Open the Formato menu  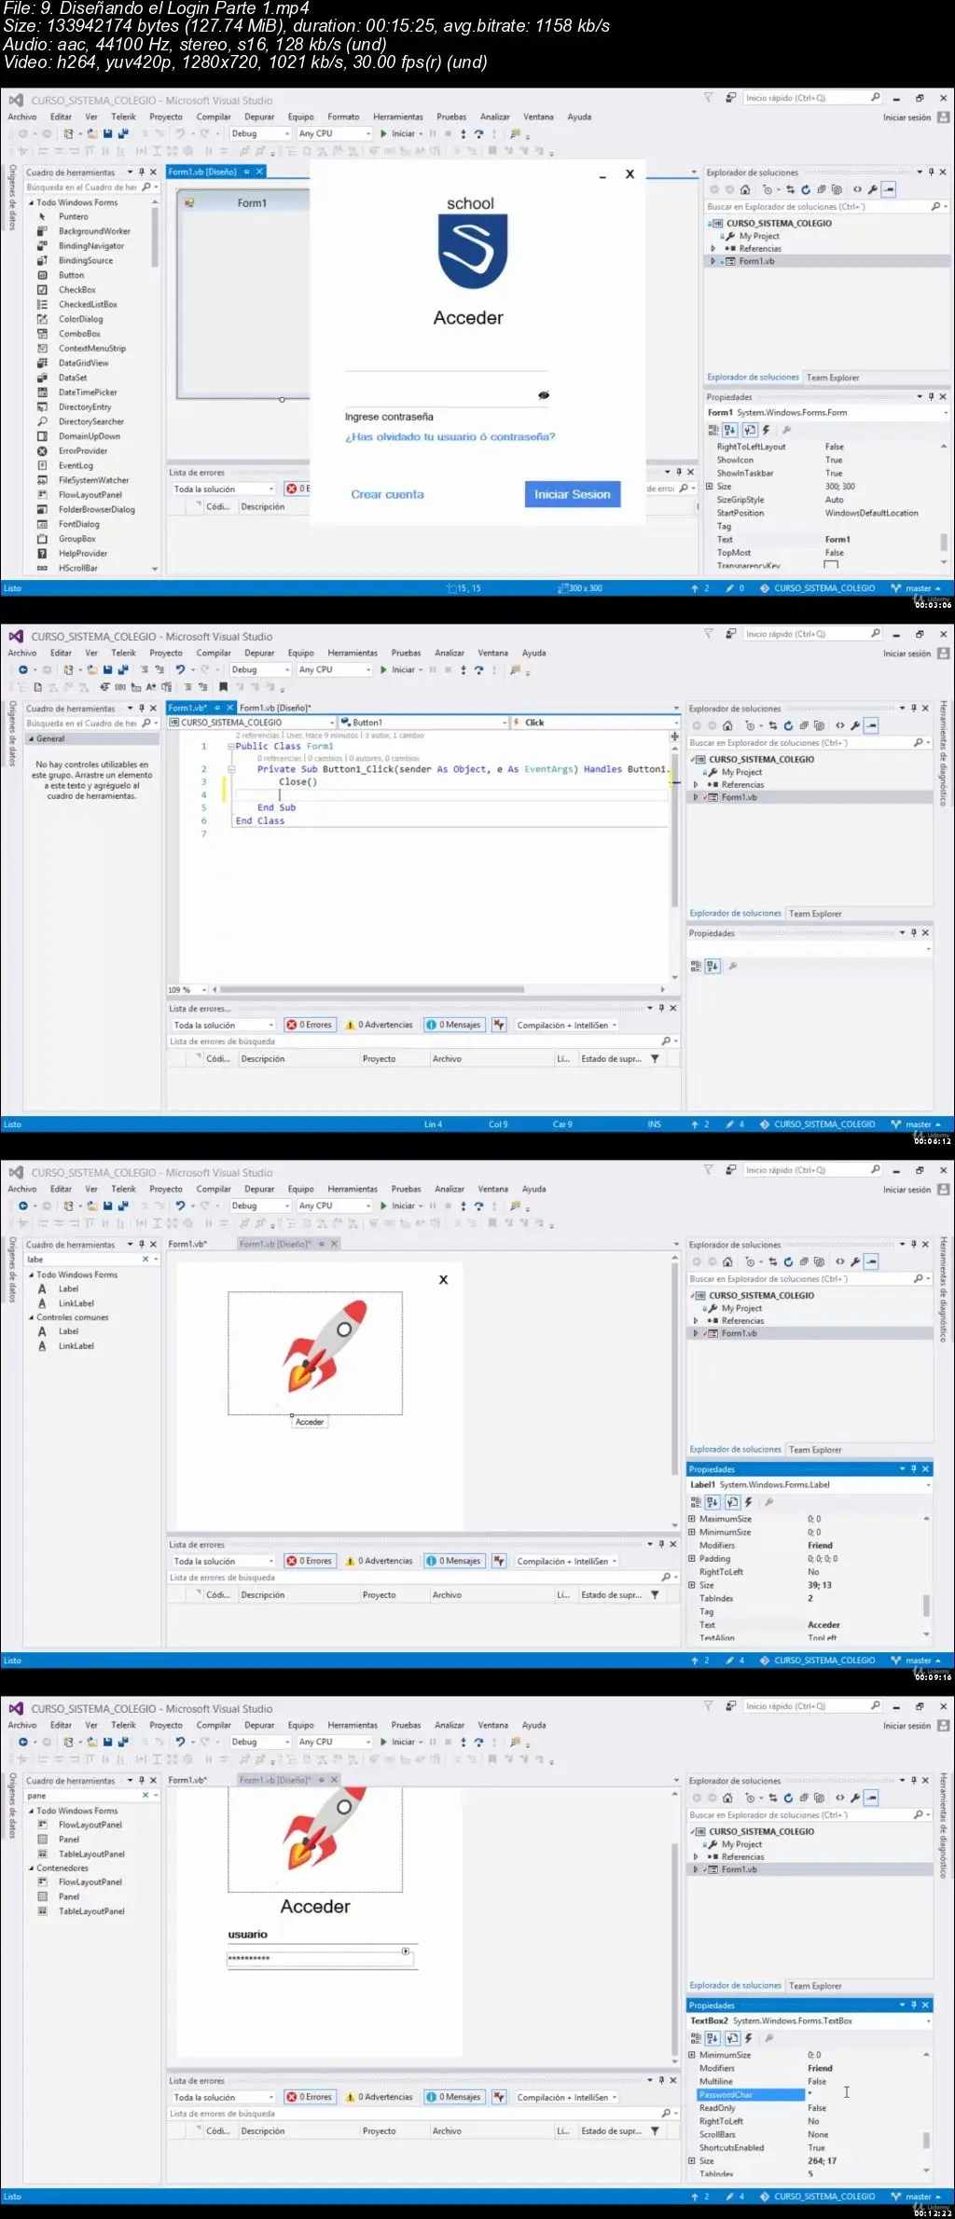click(x=343, y=117)
